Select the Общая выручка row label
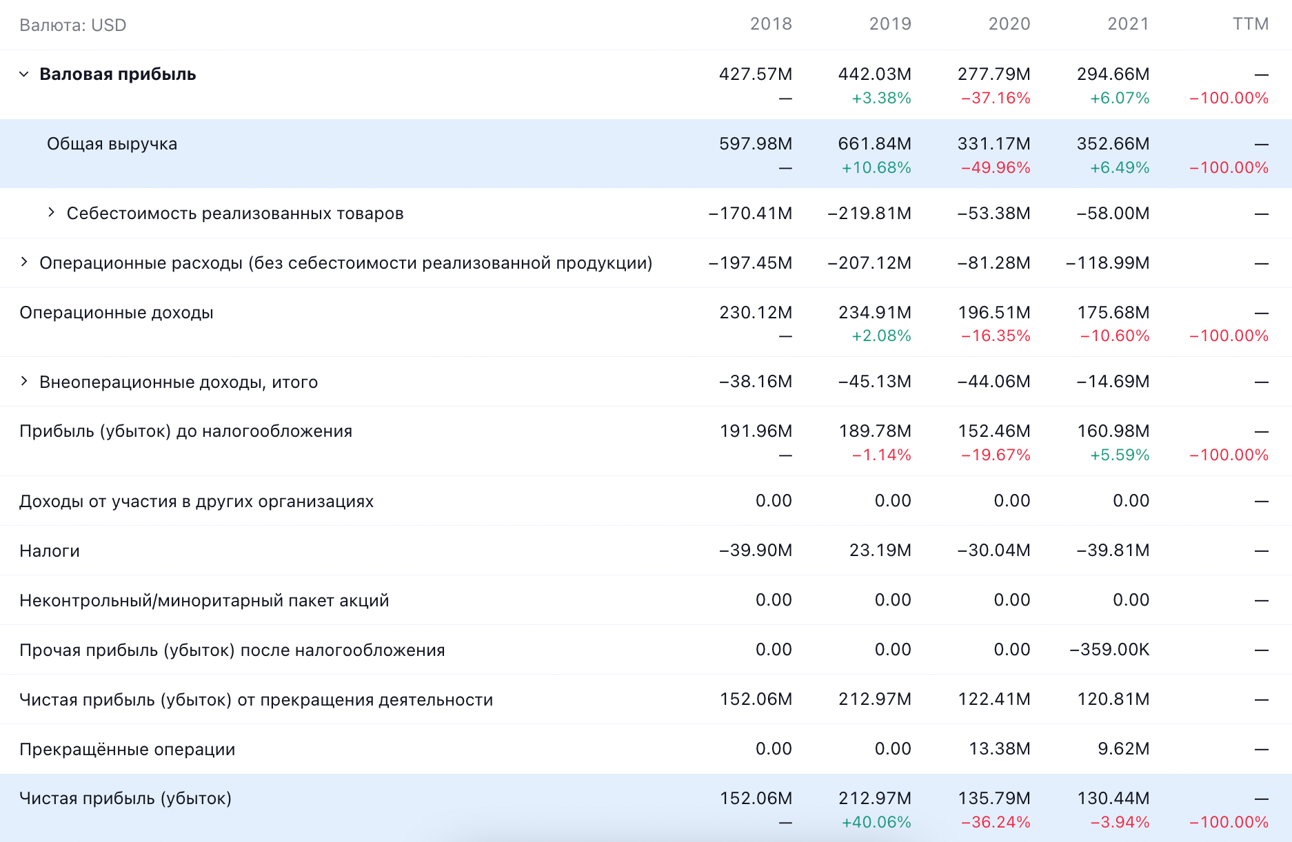The height and width of the screenshot is (842, 1292). (x=112, y=144)
